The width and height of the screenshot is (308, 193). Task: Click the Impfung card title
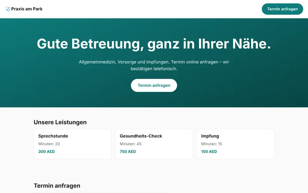[x=210, y=136]
